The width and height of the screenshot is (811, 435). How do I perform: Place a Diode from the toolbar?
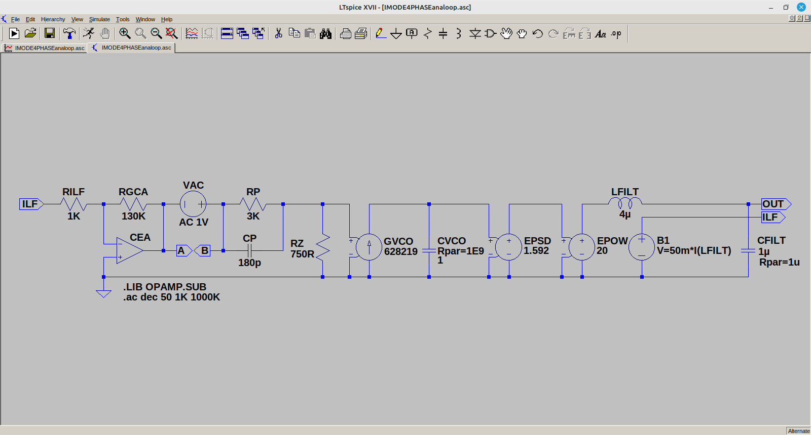coord(475,33)
